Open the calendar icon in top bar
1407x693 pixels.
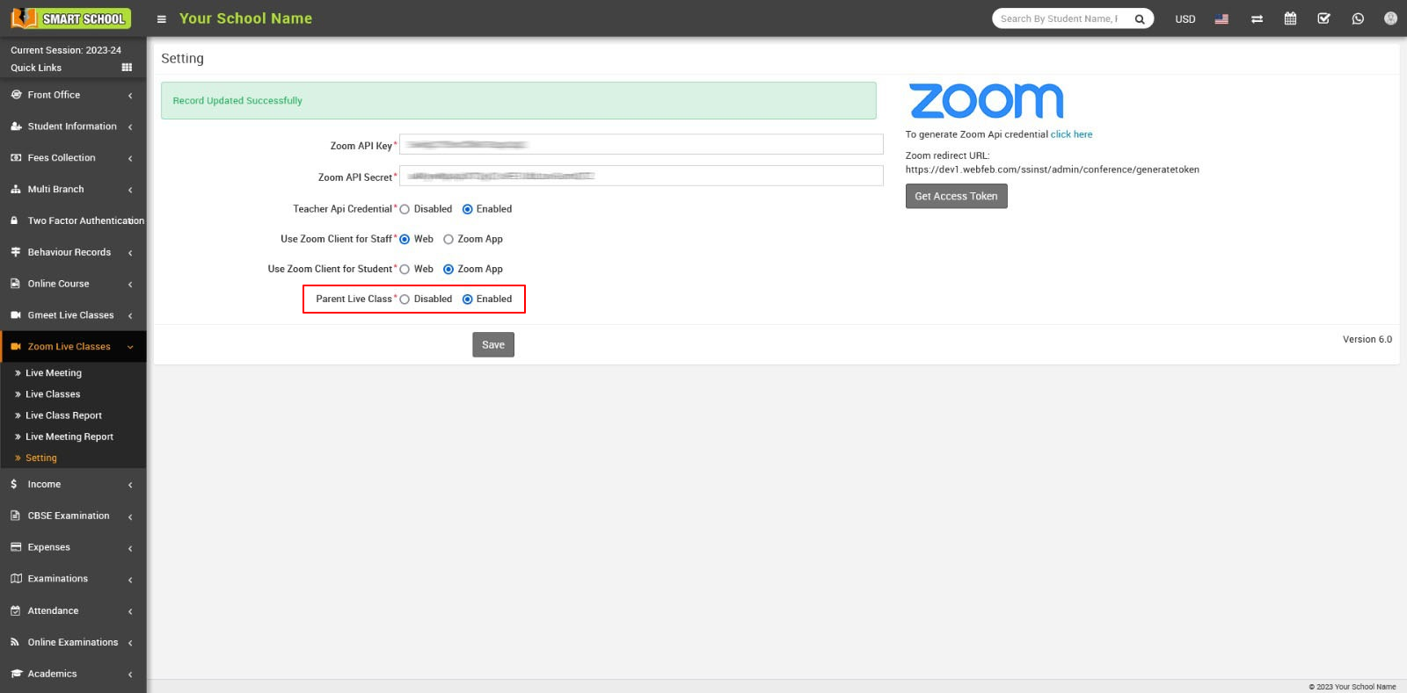(x=1290, y=18)
